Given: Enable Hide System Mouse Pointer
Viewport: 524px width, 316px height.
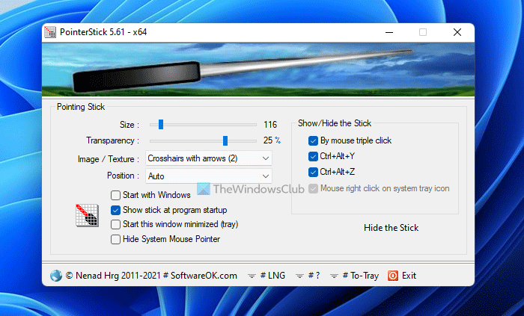Looking at the screenshot, I should pos(115,239).
